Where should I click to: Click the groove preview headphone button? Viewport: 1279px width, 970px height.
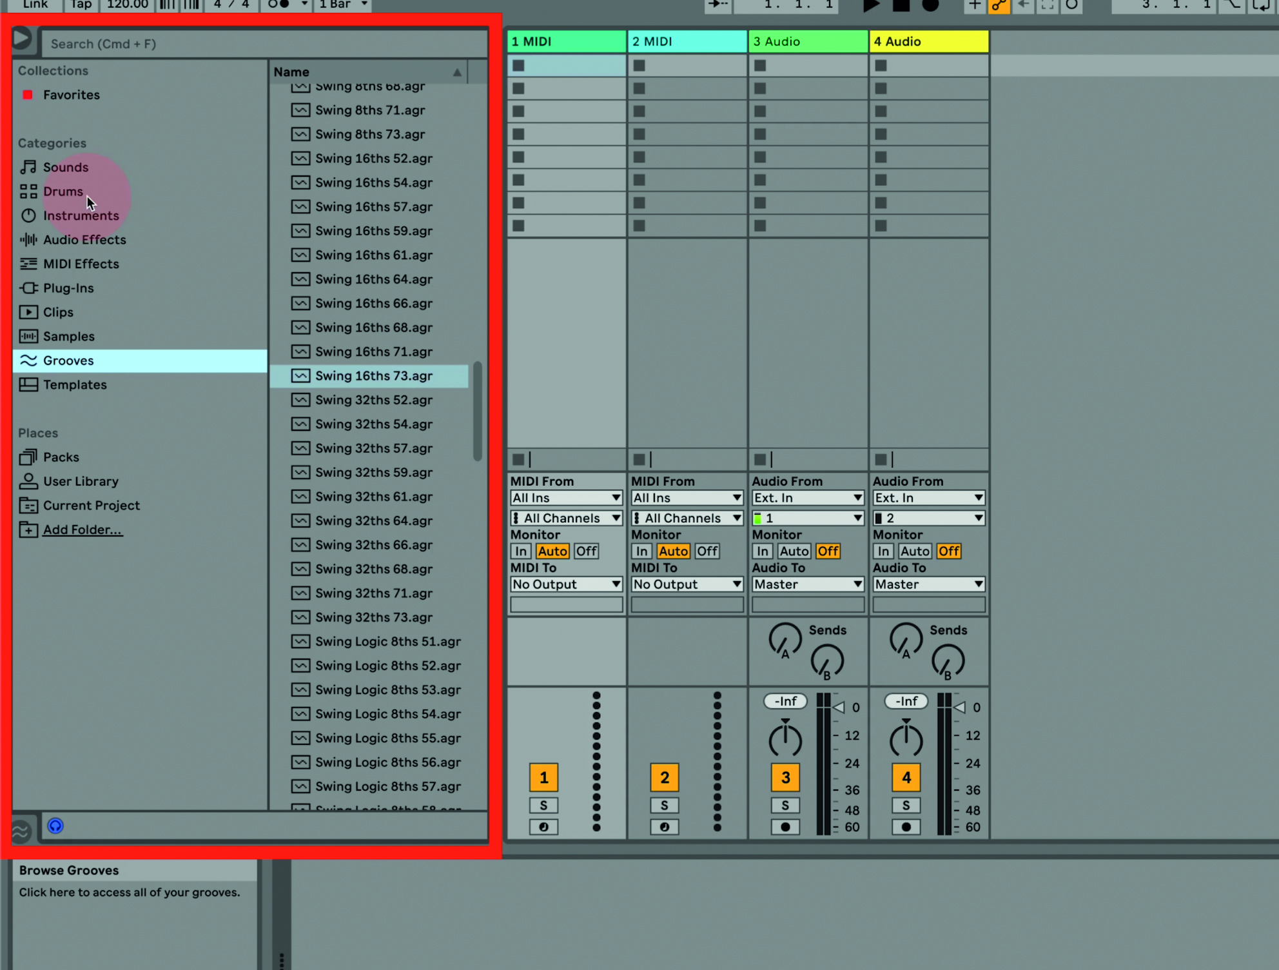(55, 826)
